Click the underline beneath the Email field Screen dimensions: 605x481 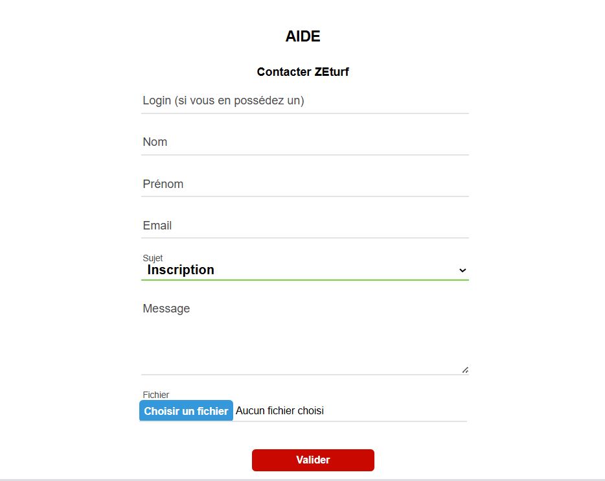coord(305,238)
